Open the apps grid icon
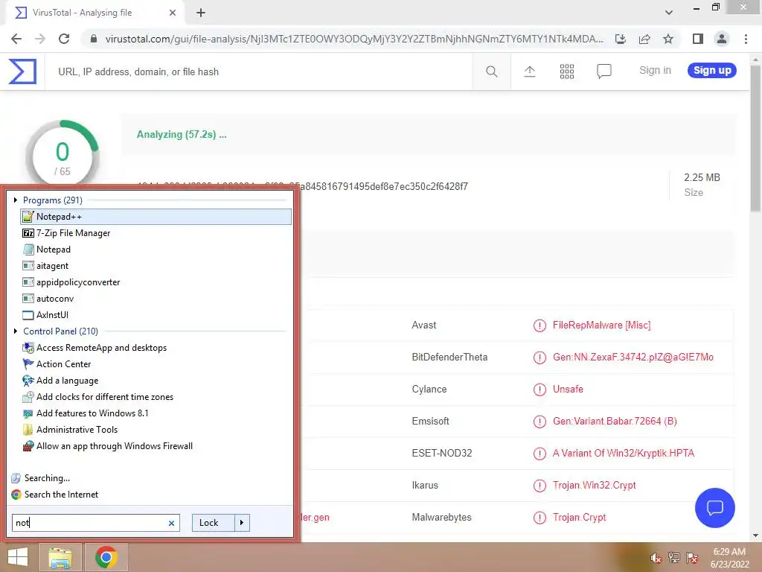This screenshot has width=762, height=572. point(566,71)
